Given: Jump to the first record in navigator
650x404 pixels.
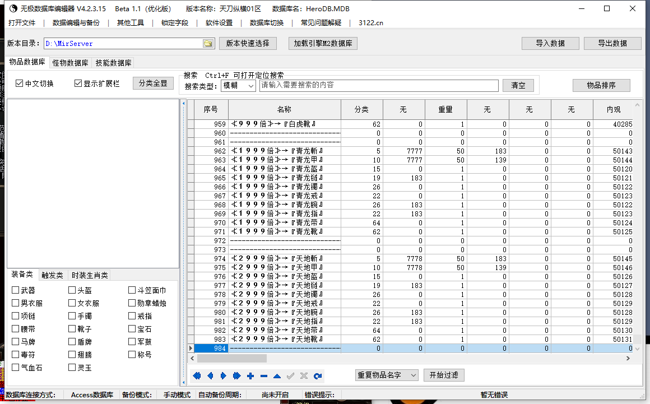Looking at the screenshot, I should coord(197,376).
